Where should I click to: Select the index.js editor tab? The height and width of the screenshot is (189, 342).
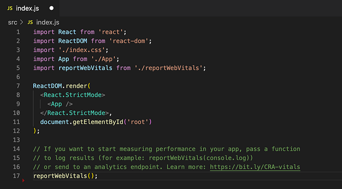[x=30, y=8]
